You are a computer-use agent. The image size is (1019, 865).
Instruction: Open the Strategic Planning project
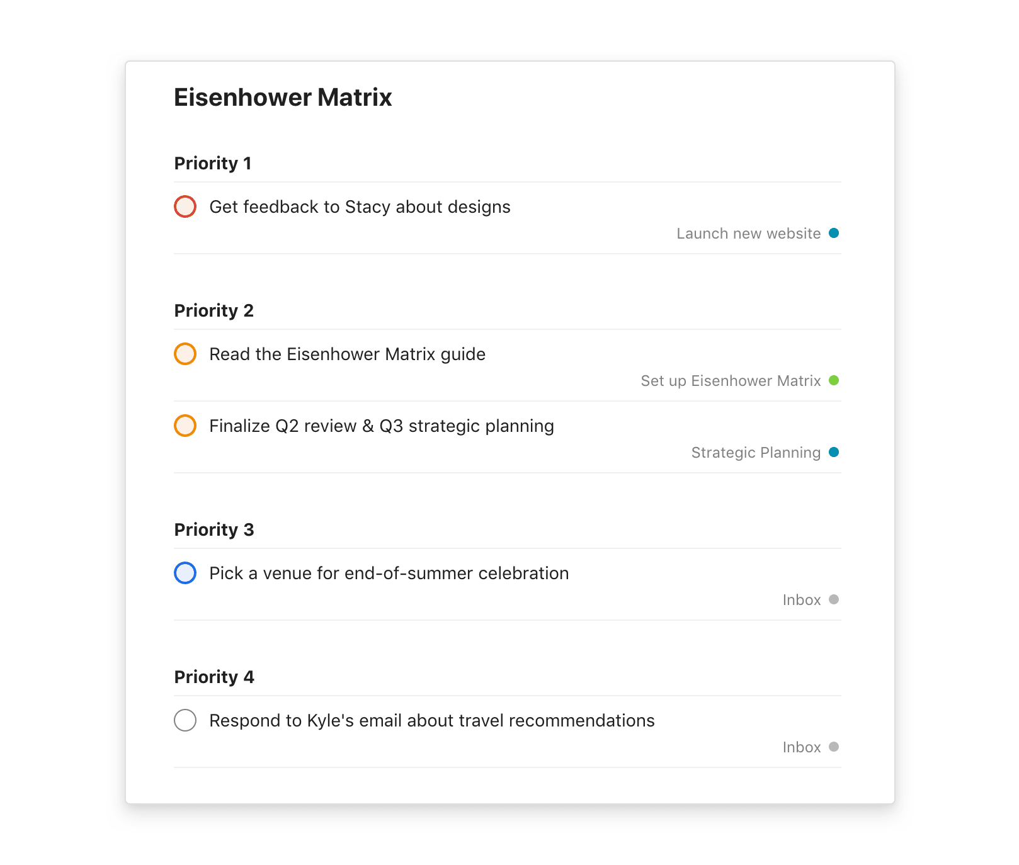click(x=755, y=452)
